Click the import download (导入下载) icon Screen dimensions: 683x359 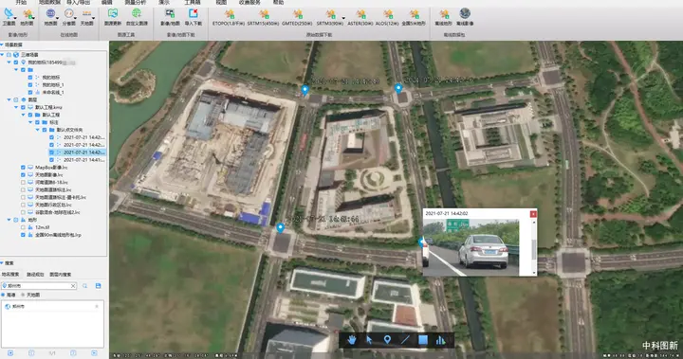point(193,14)
